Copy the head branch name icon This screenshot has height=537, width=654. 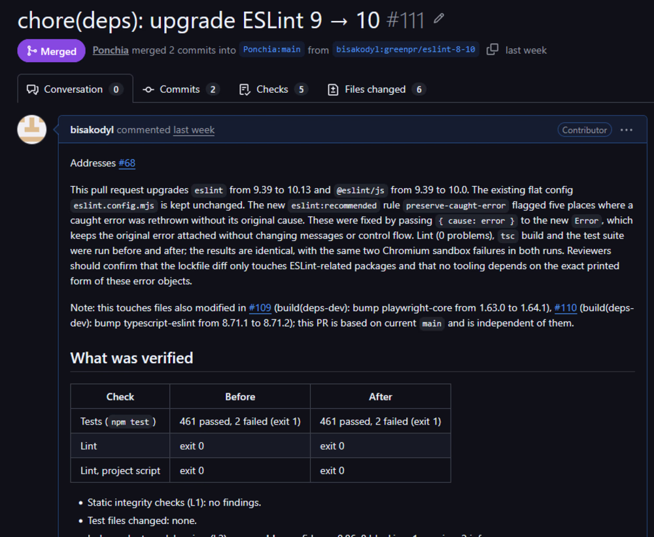coord(492,50)
